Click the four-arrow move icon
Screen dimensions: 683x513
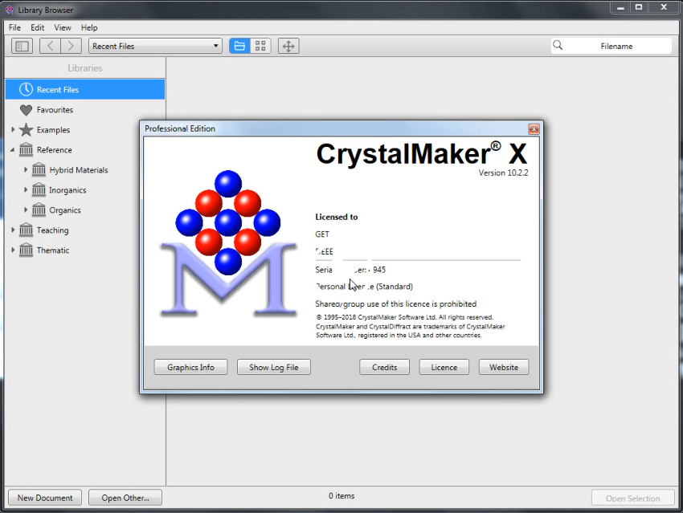pyautogui.click(x=288, y=46)
